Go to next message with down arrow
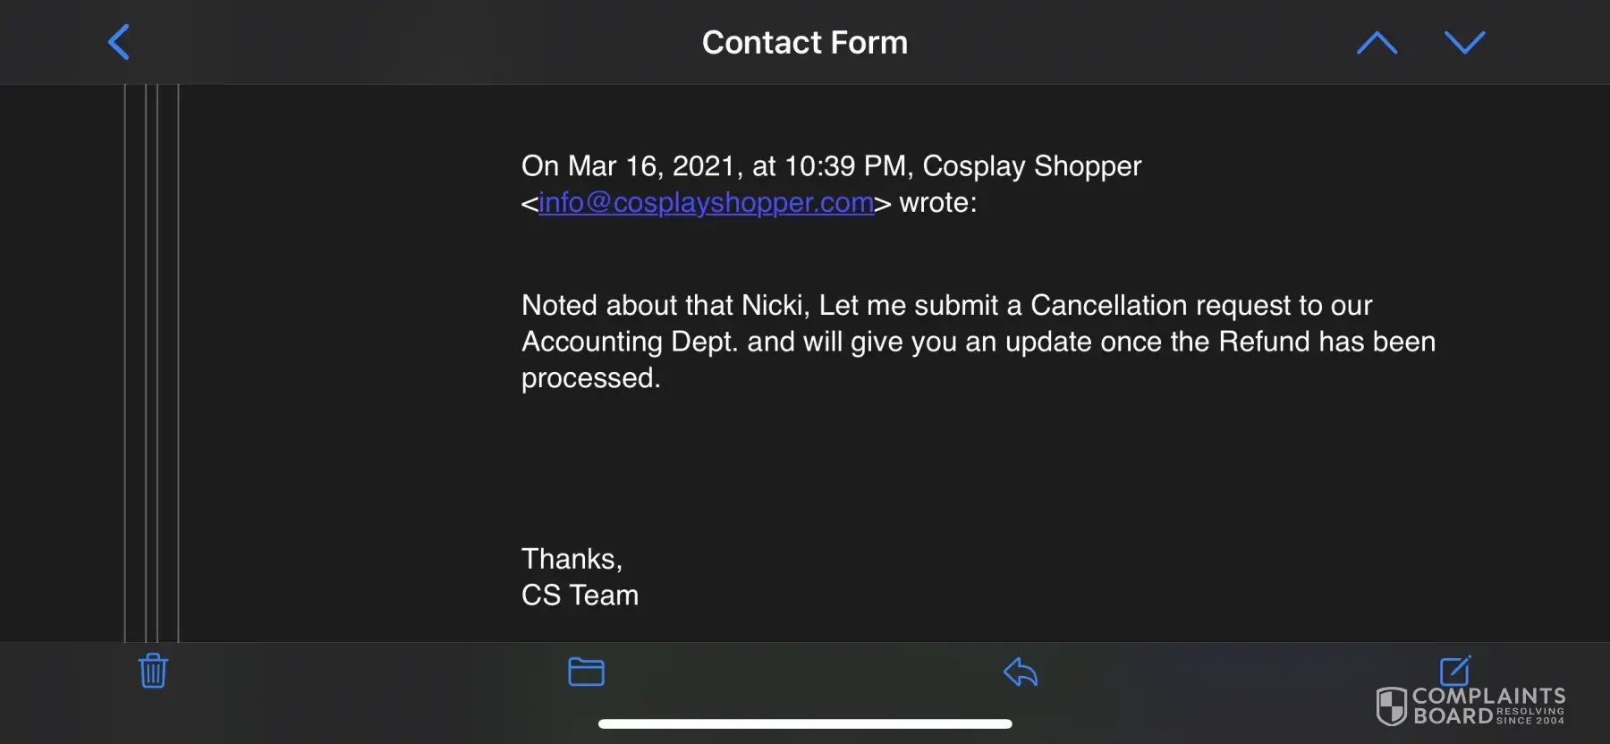This screenshot has height=744, width=1610. 1464,42
